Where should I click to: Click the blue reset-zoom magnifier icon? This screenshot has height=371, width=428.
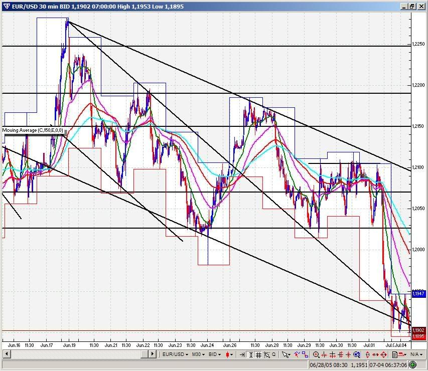[x=356, y=354]
